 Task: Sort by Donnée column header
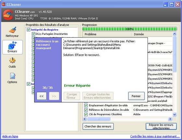tap(152, 34)
